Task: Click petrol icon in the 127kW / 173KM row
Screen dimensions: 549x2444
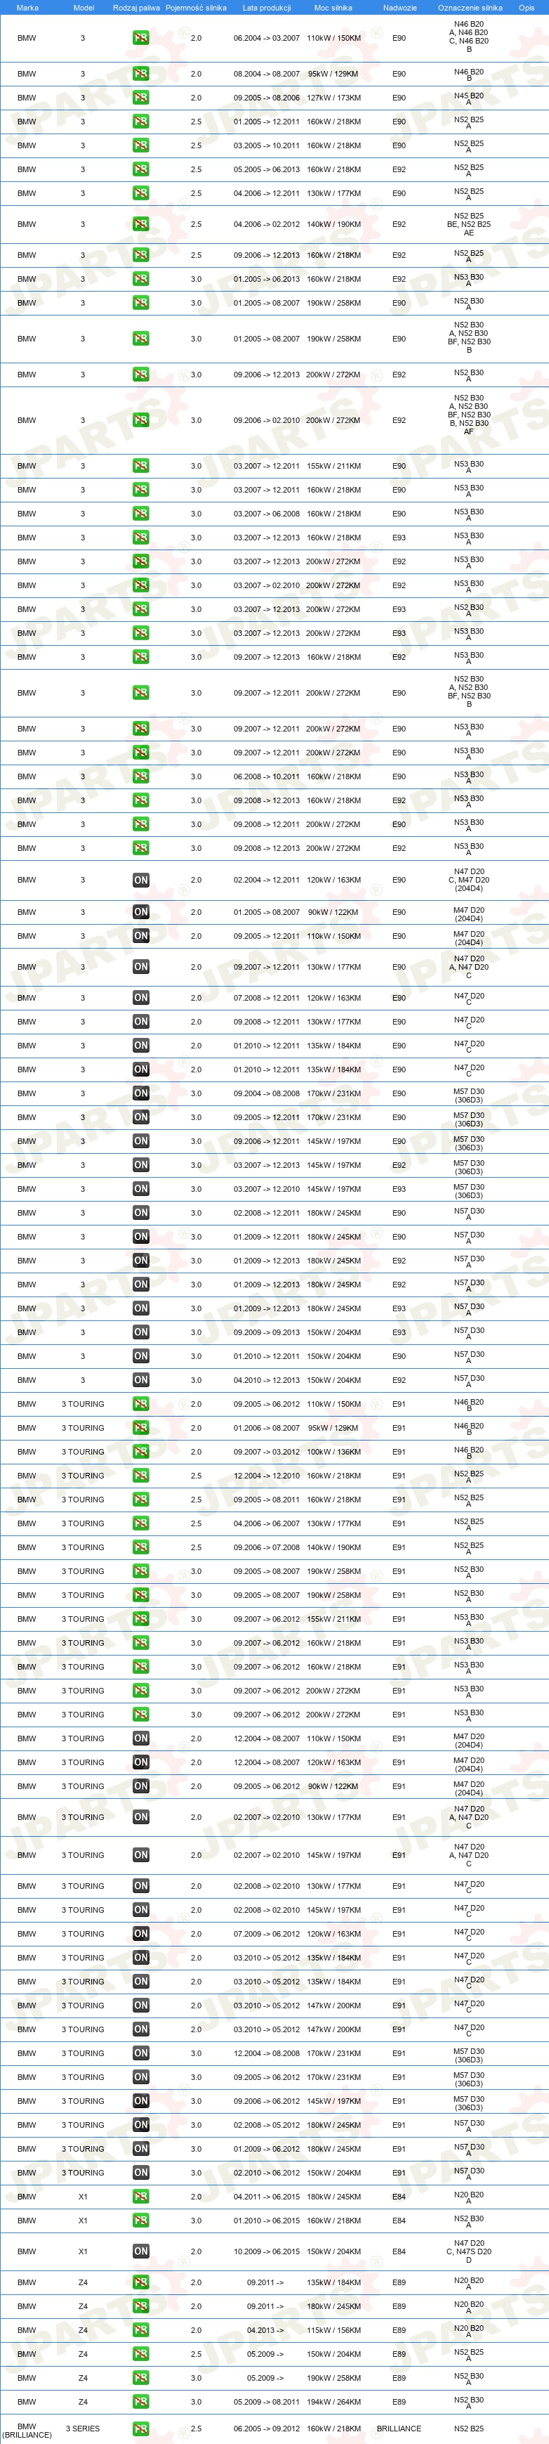Action: click(x=140, y=98)
